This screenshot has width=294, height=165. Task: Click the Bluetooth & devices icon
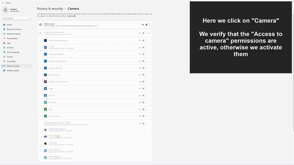tap(4, 29)
